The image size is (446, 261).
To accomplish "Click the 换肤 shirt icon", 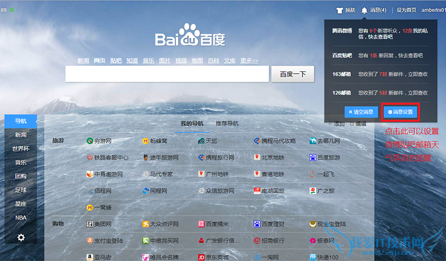I will pyautogui.click(x=340, y=10).
